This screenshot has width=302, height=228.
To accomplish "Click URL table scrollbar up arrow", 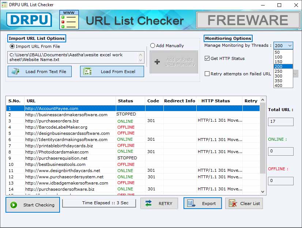I will [263, 100].
